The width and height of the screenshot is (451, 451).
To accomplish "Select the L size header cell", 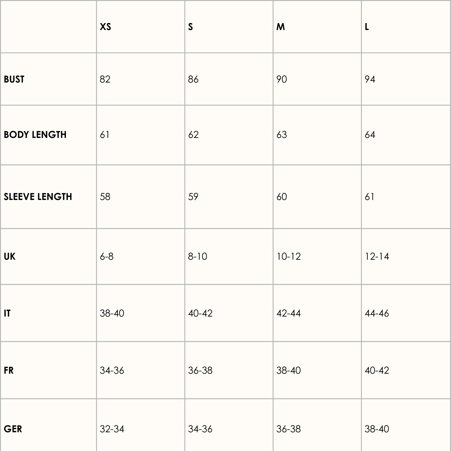I will point(367,27).
